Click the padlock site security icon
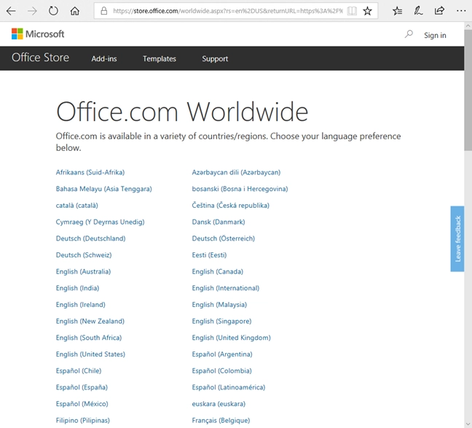 pyautogui.click(x=104, y=11)
